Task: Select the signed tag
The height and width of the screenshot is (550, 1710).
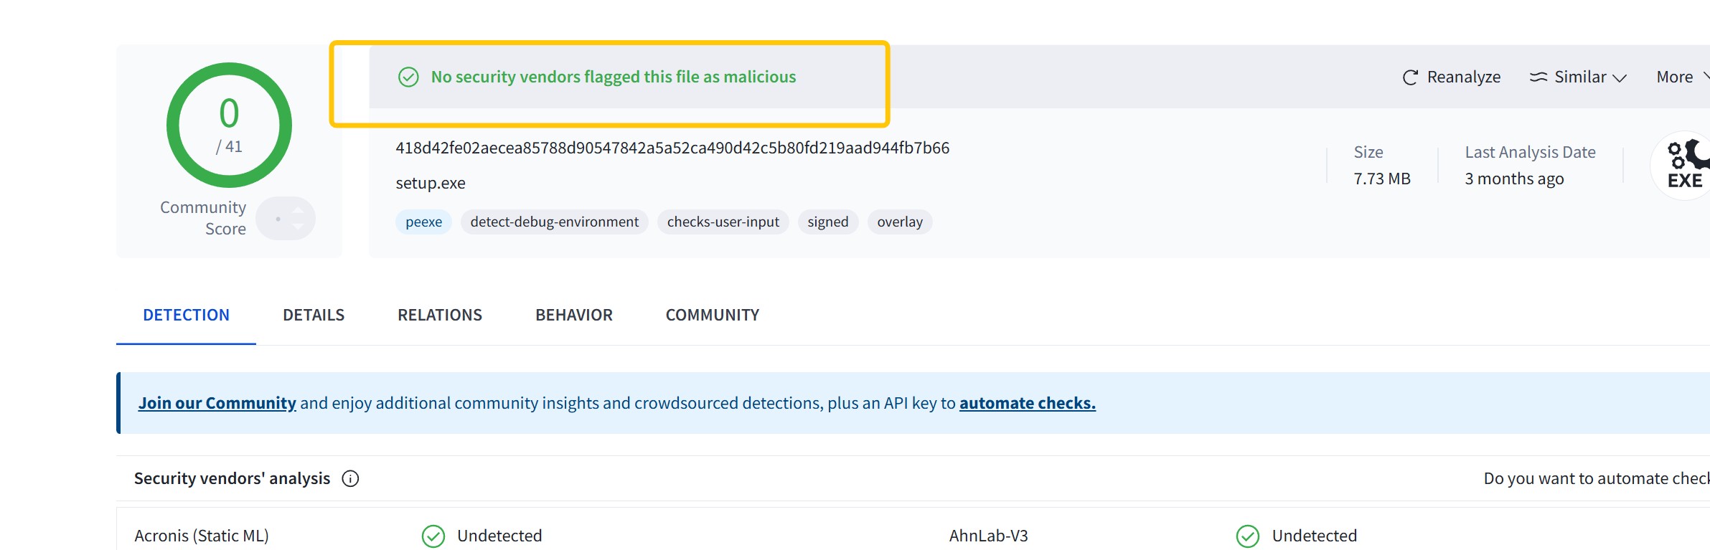Action: [x=828, y=222]
